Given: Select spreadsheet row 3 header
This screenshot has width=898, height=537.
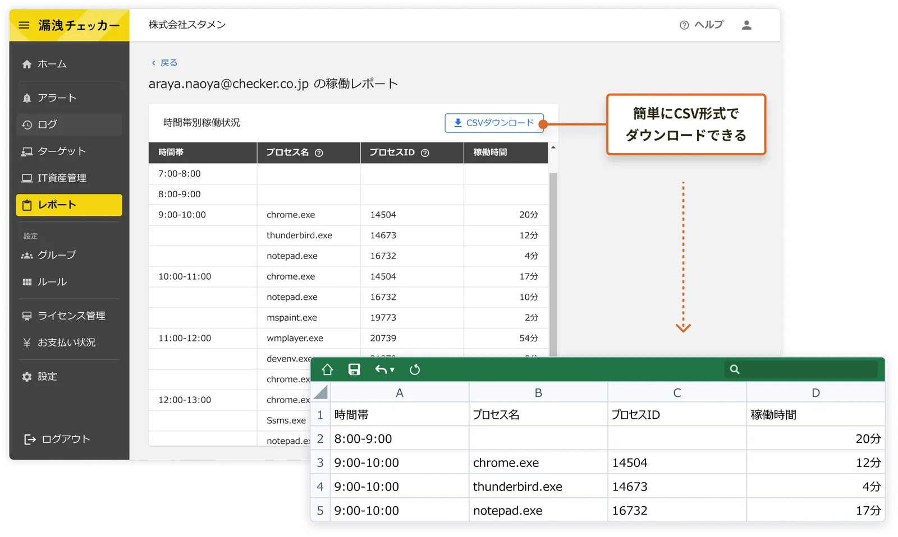Looking at the screenshot, I should tap(320, 463).
